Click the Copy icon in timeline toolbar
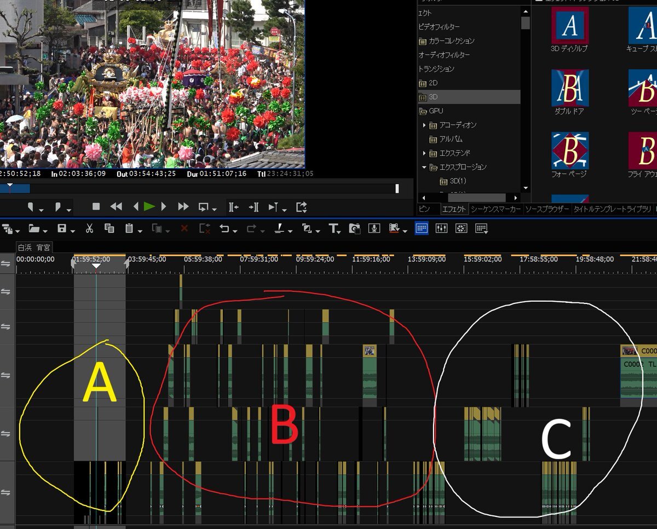Viewport: 657px width, 529px height. click(109, 229)
